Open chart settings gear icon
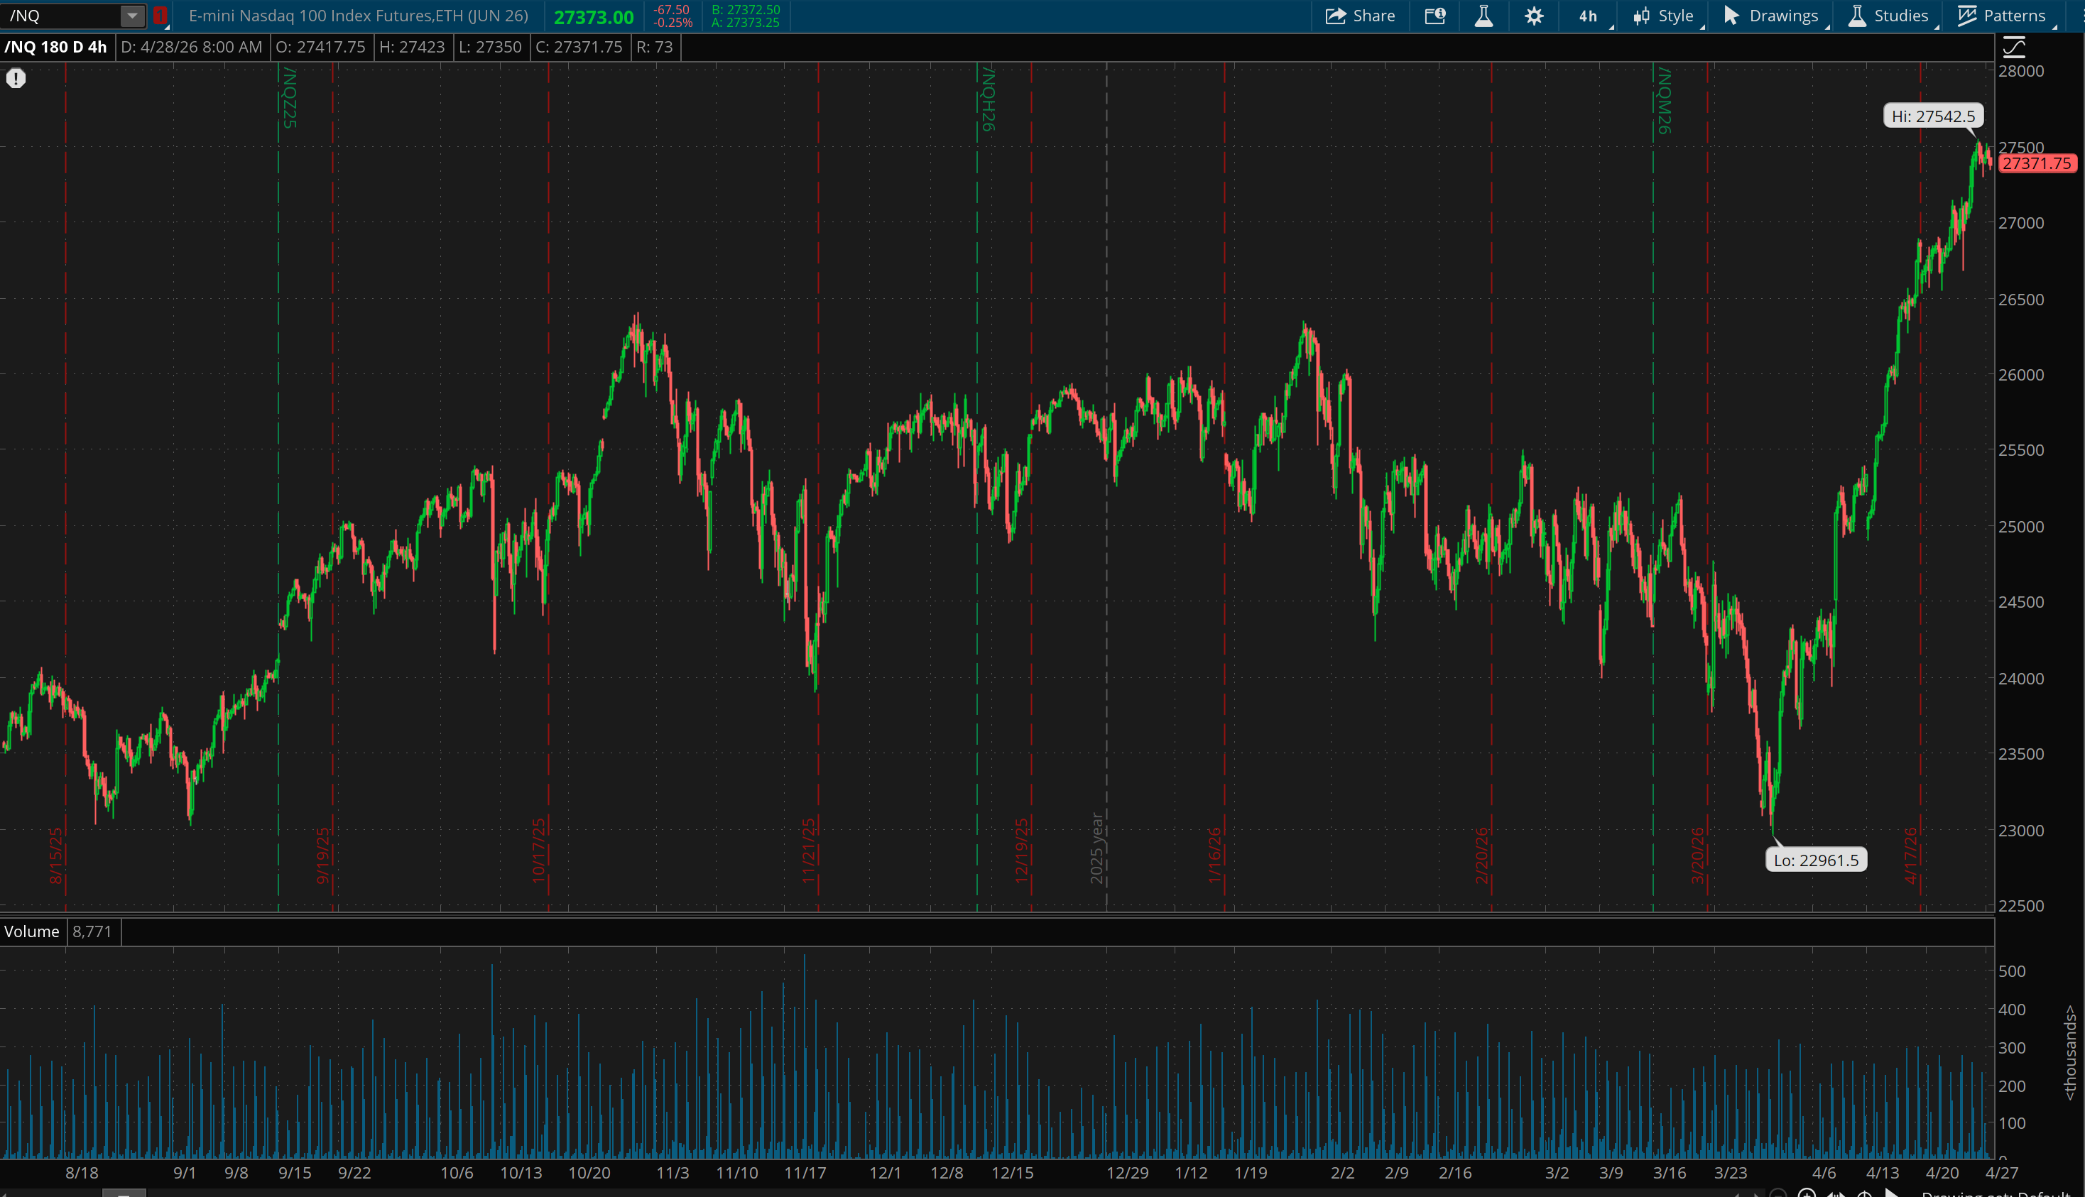Screen dimensions: 2085x1197 1533,16
